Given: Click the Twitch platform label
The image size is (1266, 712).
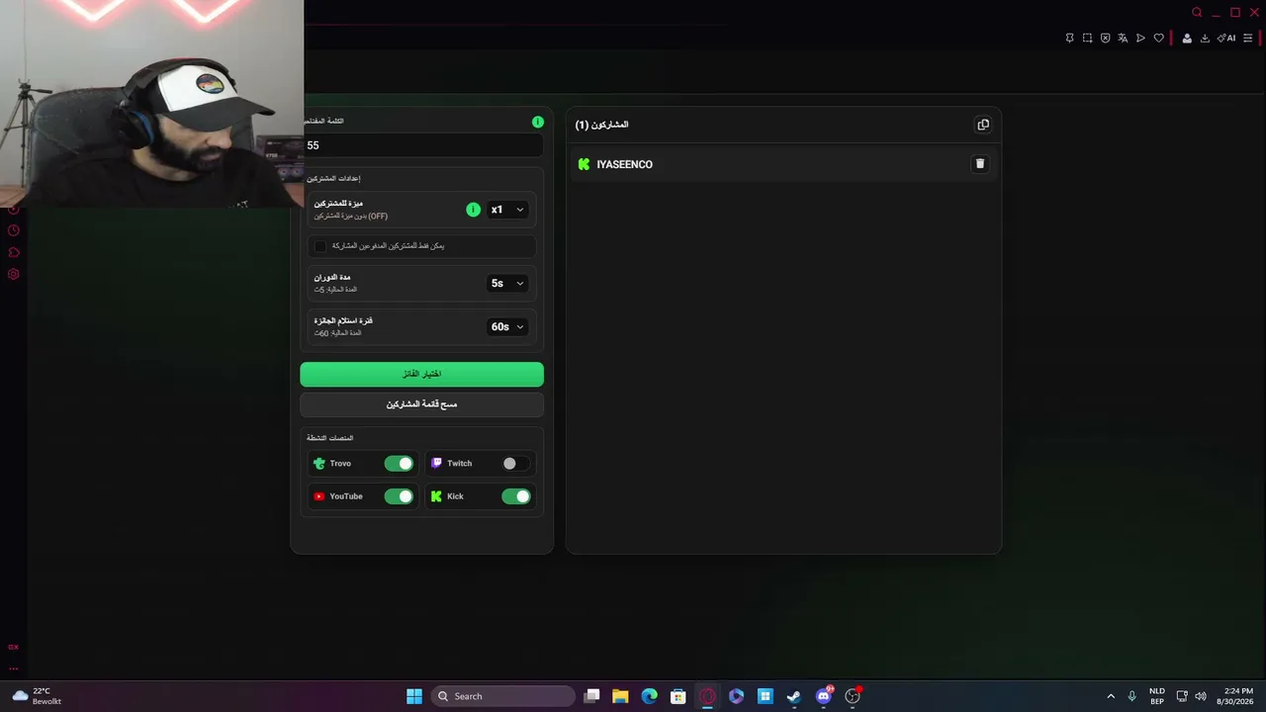Looking at the screenshot, I should (459, 464).
